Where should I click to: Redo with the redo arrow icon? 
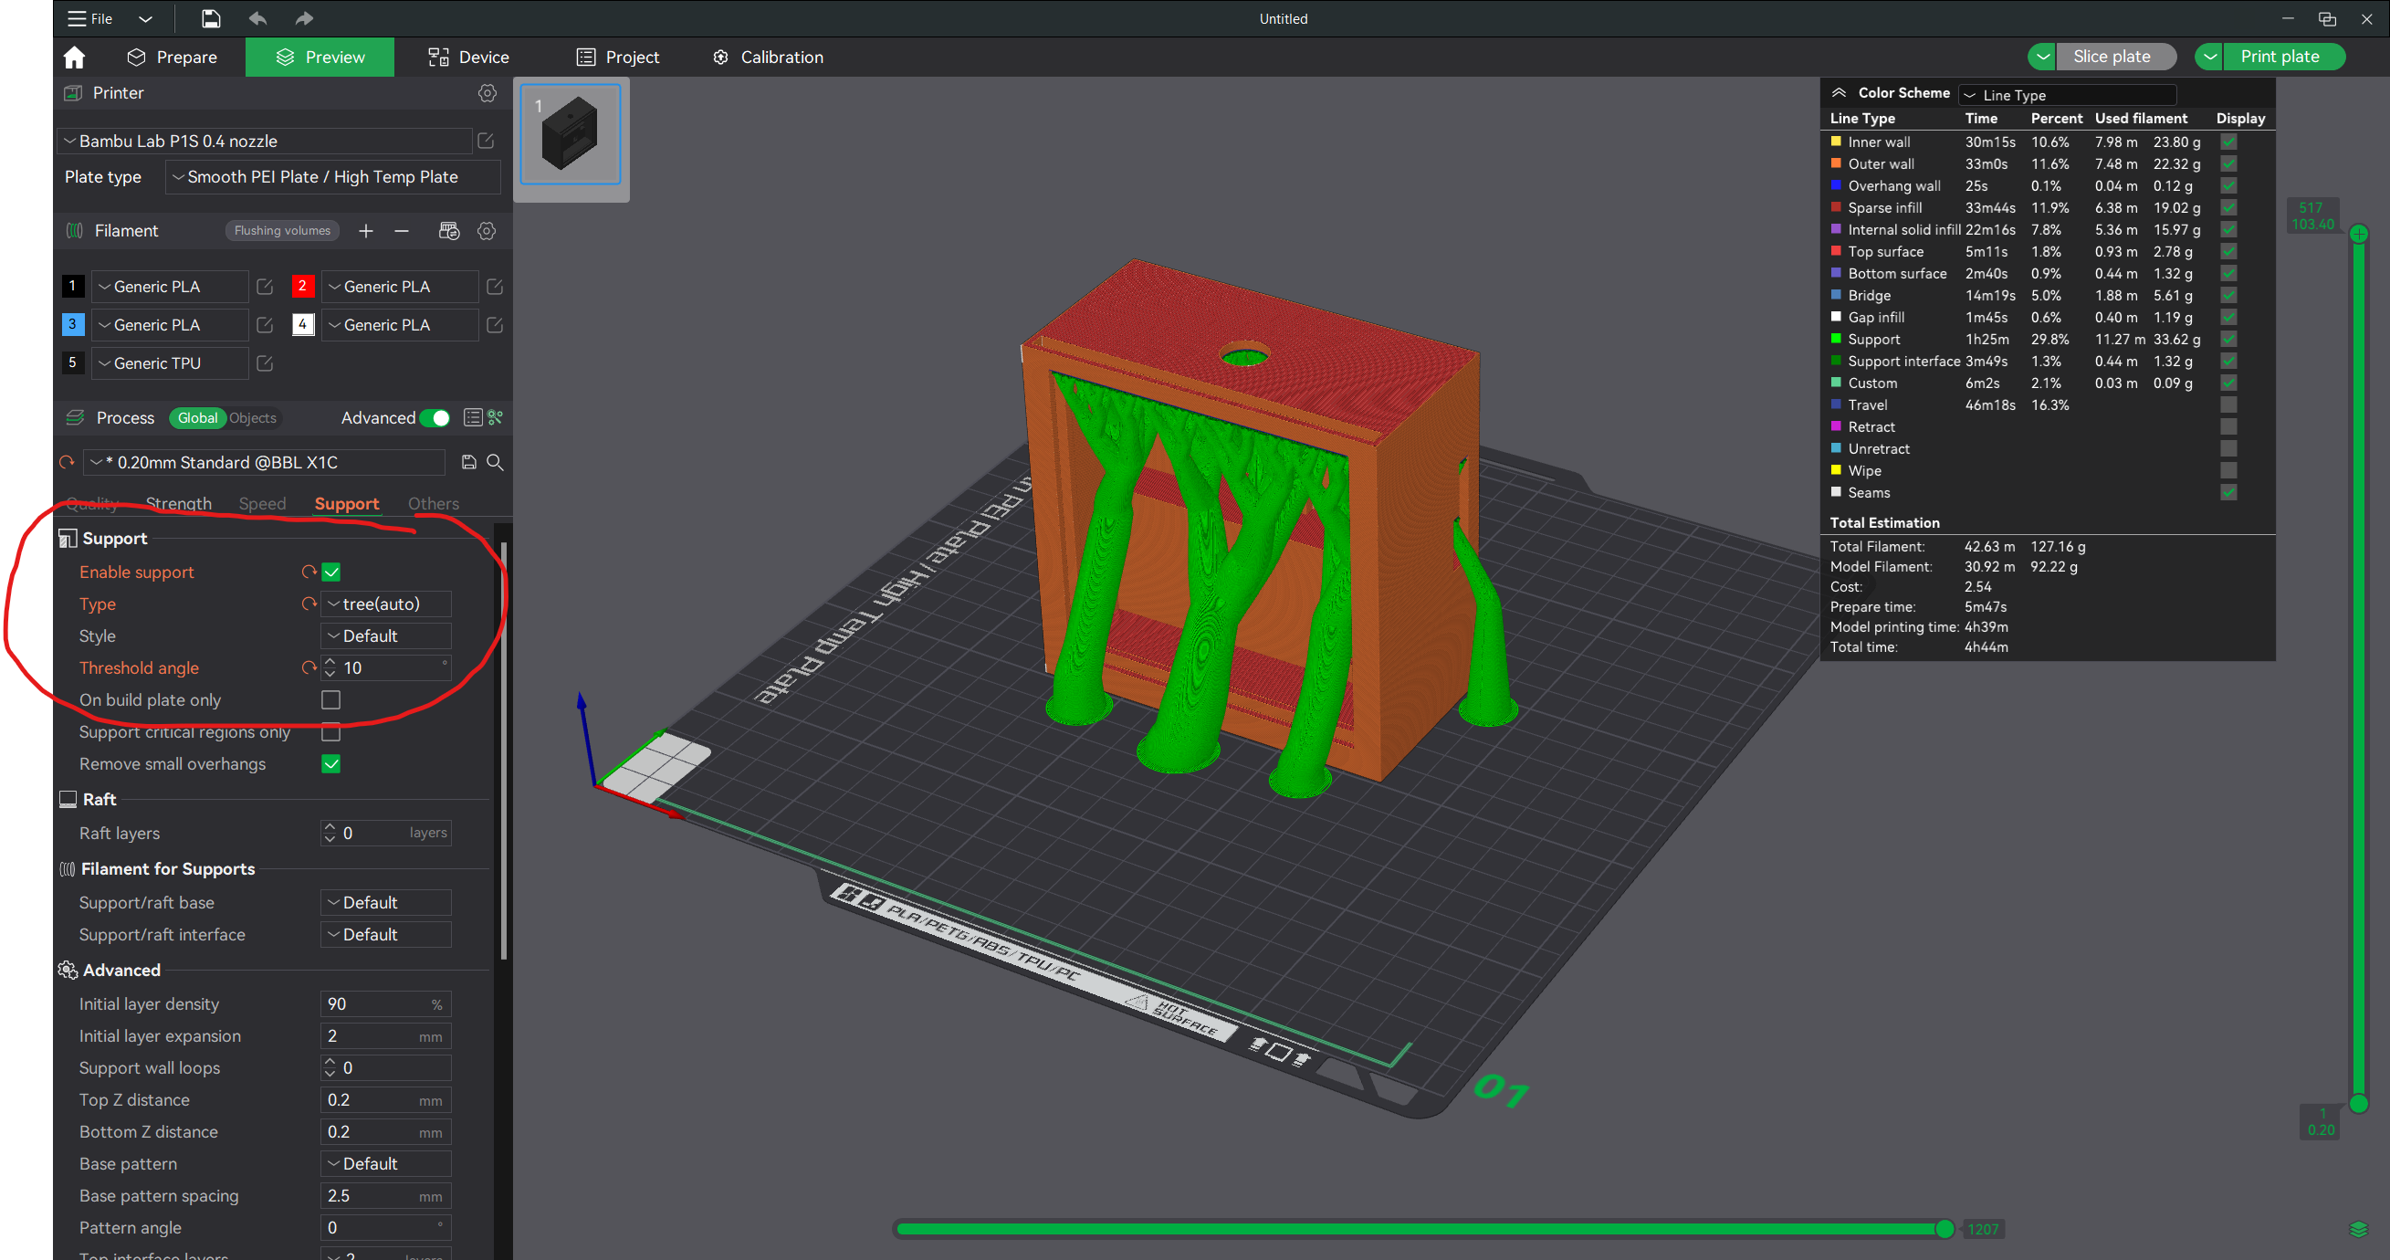pos(304,18)
